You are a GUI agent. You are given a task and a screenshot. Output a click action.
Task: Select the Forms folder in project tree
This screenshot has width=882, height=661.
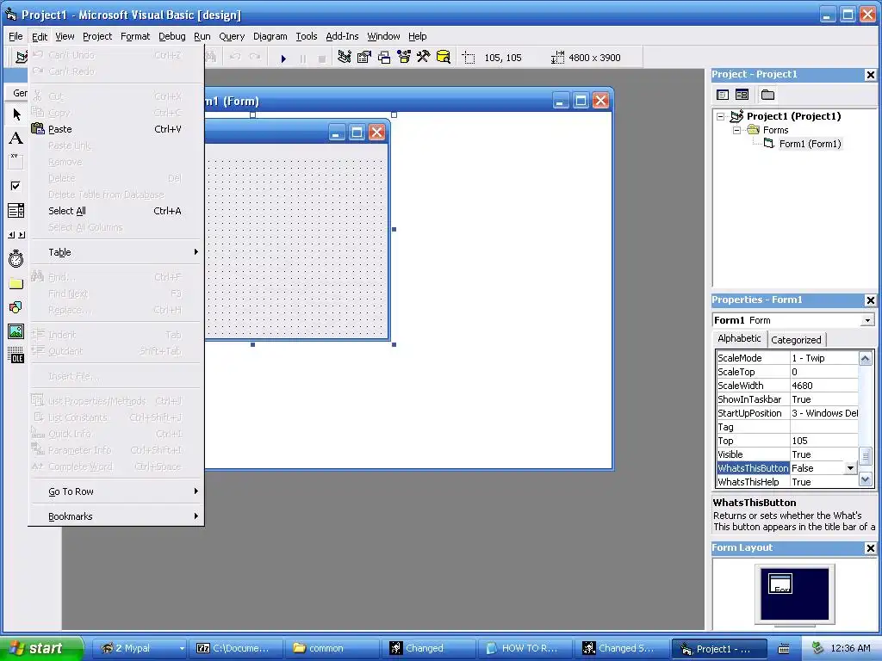pyautogui.click(x=775, y=131)
